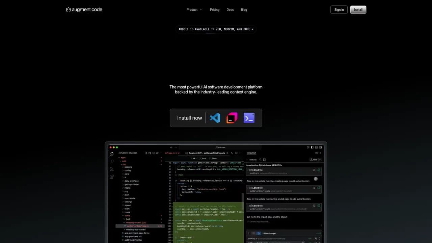This screenshot has width=432, height=243.
Task: Click the split editor icon
Action: point(236,153)
